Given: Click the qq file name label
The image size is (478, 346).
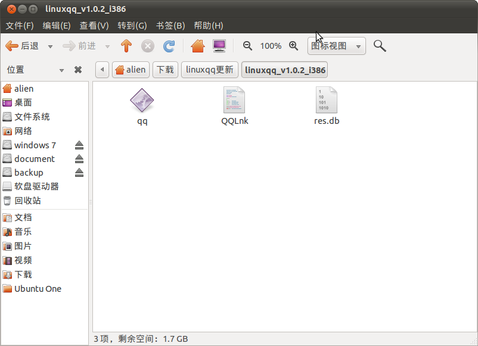Looking at the screenshot, I should click(x=142, y=121).
